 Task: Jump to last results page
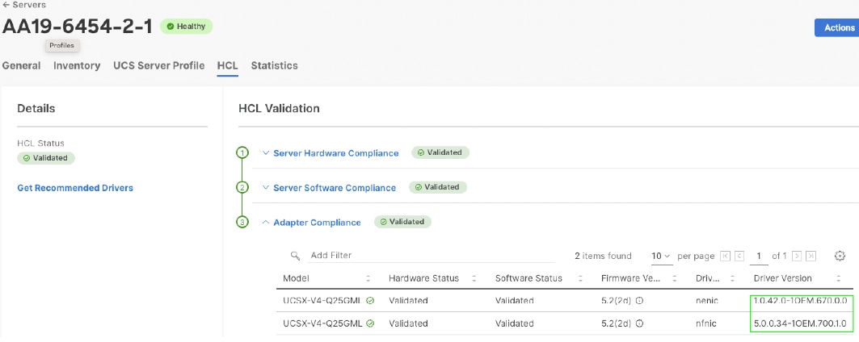click(x=811, y=256)
